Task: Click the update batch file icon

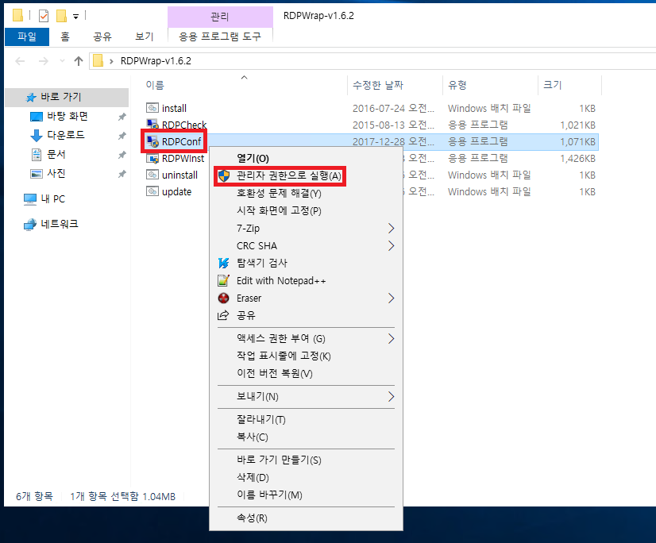Action: (x=152, y=191)
